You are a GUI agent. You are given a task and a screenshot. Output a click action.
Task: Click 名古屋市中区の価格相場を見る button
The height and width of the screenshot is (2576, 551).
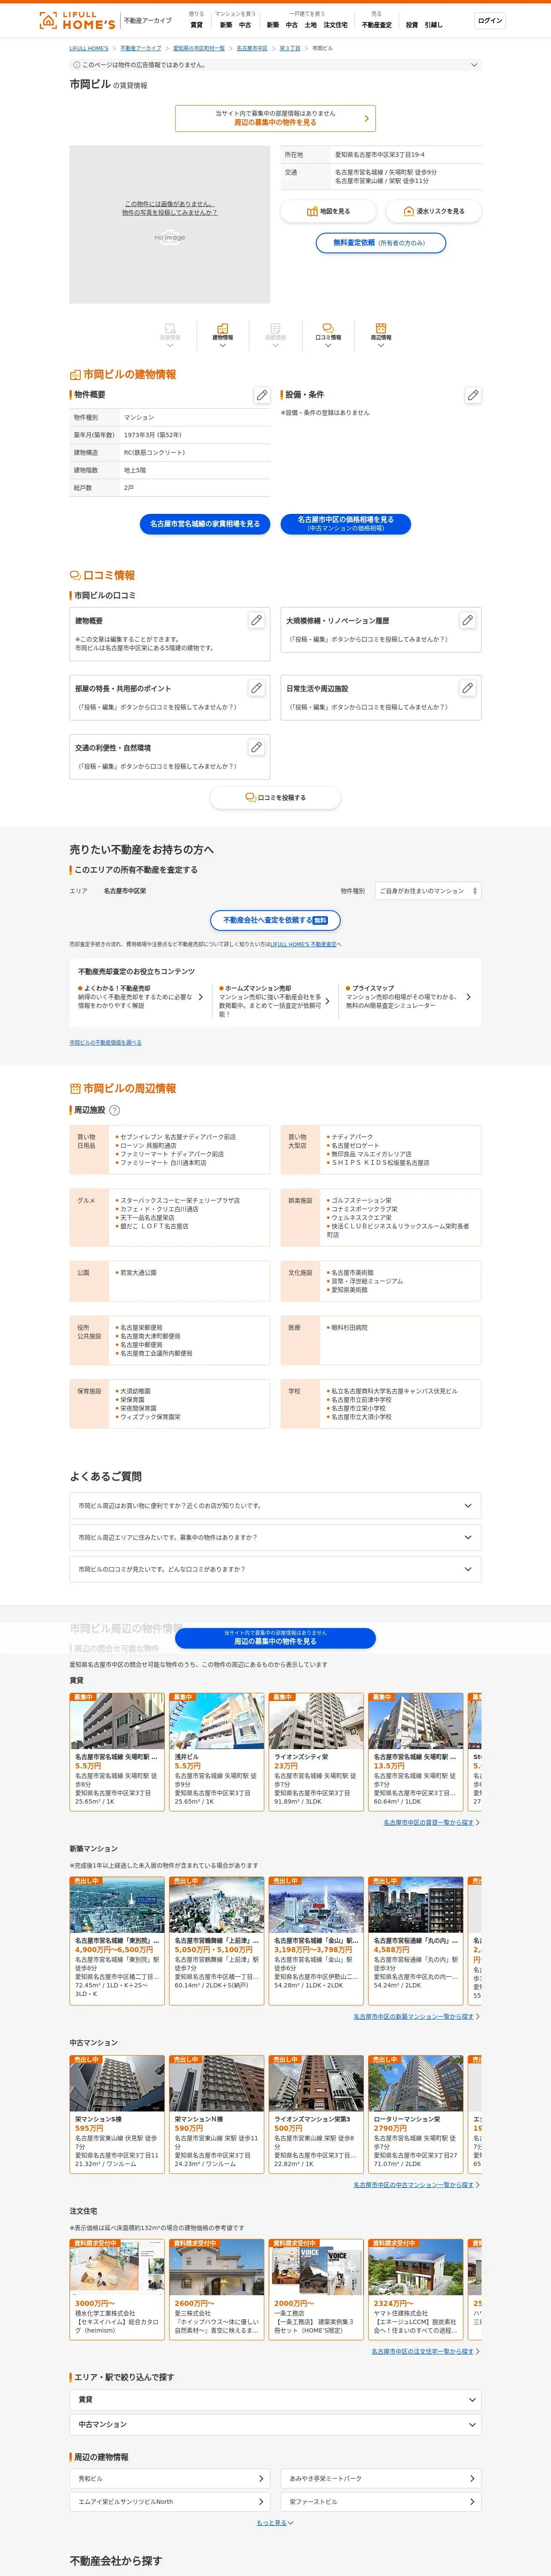(346, 524)
